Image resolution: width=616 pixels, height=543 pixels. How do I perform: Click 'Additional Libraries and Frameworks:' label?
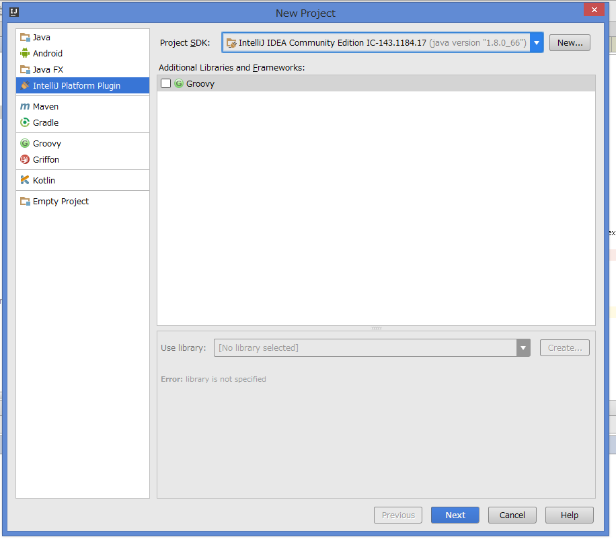[x=232, y=67]
